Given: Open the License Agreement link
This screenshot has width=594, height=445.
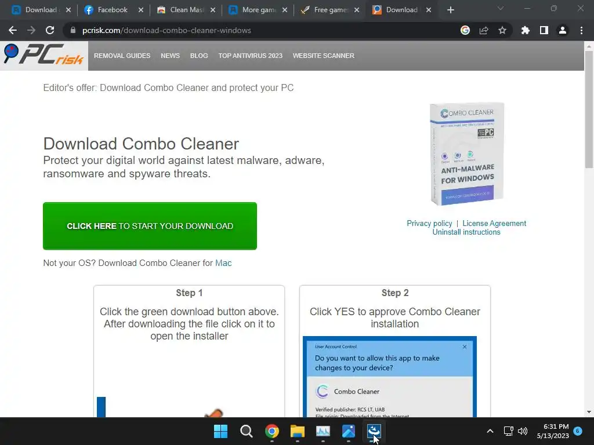Looking at the screenshot, I should point(494,223).
